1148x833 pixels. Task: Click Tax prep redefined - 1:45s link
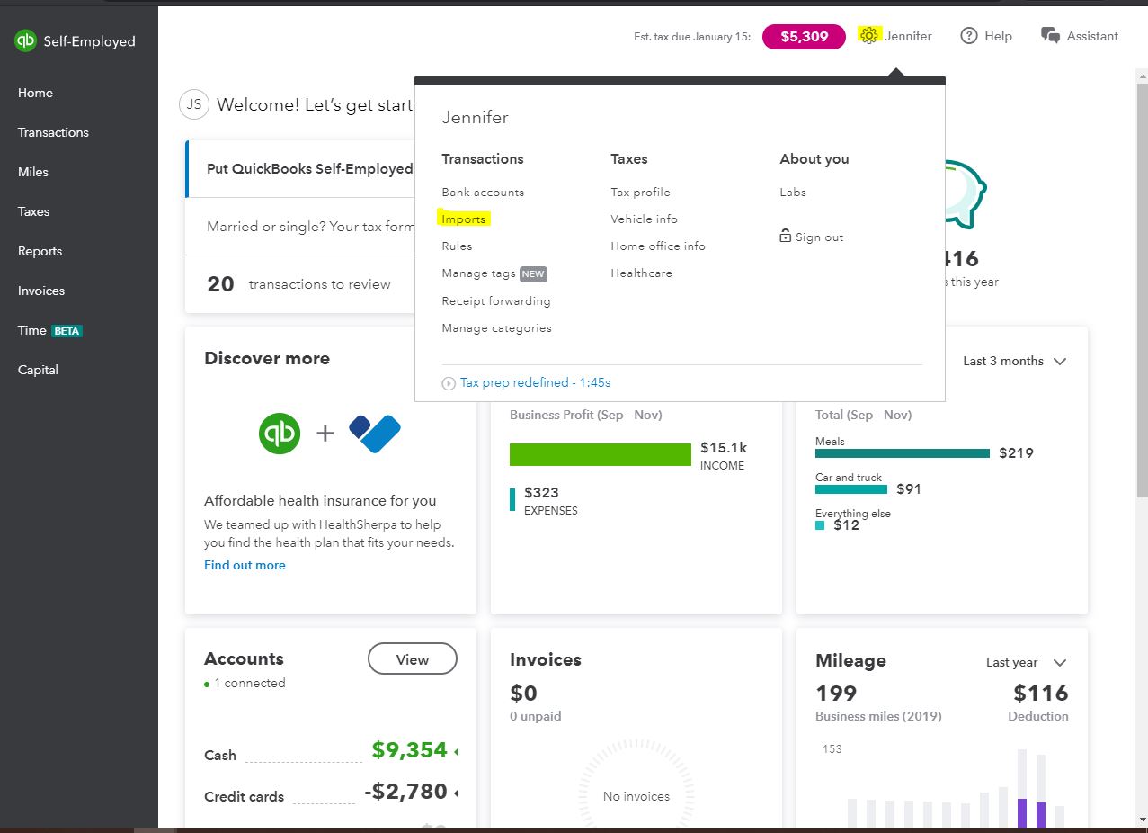point(535,382)
